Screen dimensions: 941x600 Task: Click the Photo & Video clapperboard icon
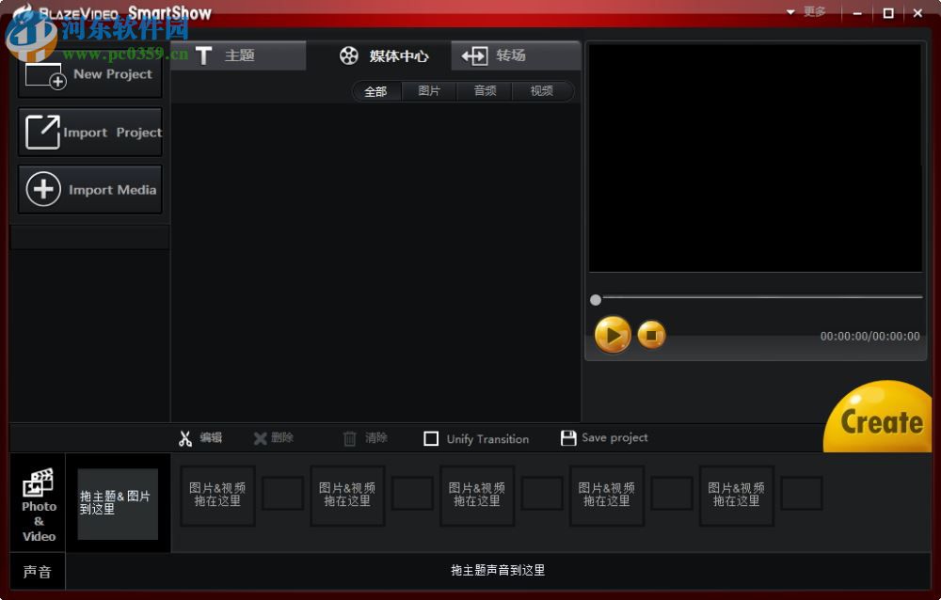click(x=38, y=484)
